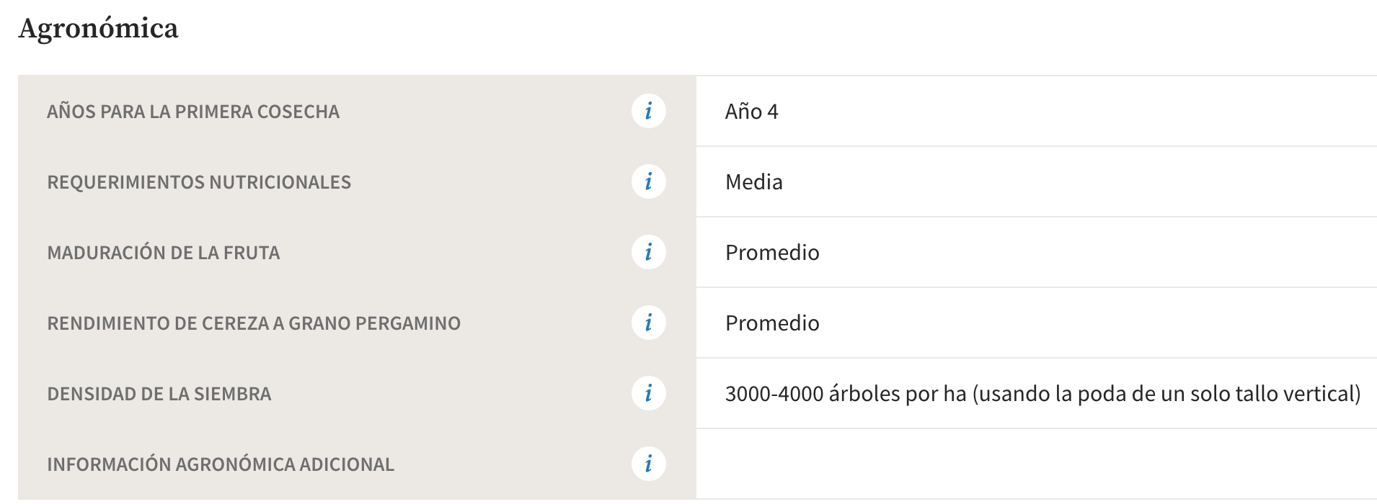This screenshot has width=1377, height=504.
Task: Click Promedio value for Maduración de la fruta
Action: tap(772, 253)
